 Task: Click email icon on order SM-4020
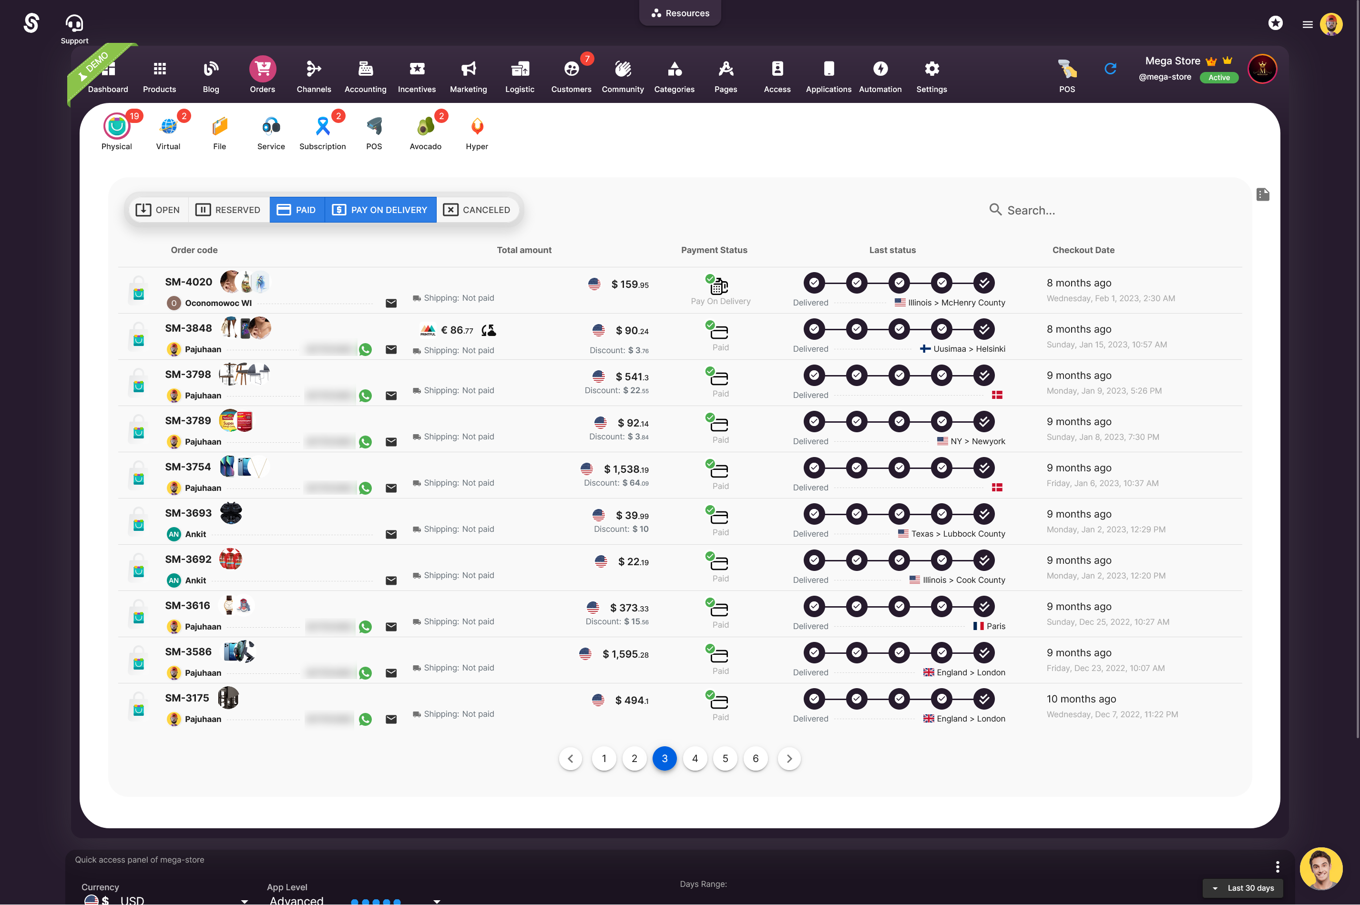[x=391, y=304]
